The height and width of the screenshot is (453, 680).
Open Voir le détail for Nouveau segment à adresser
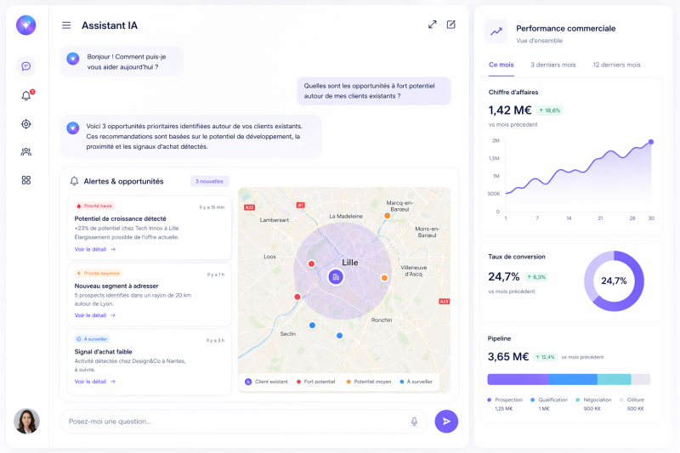coord(95,315)
